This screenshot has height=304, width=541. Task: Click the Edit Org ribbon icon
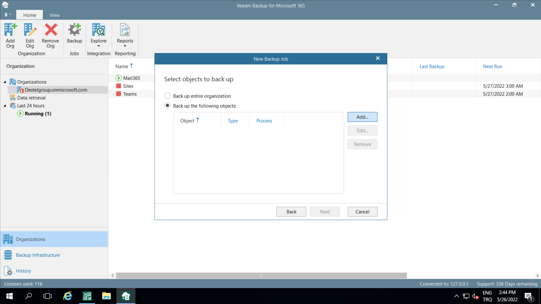30,36
